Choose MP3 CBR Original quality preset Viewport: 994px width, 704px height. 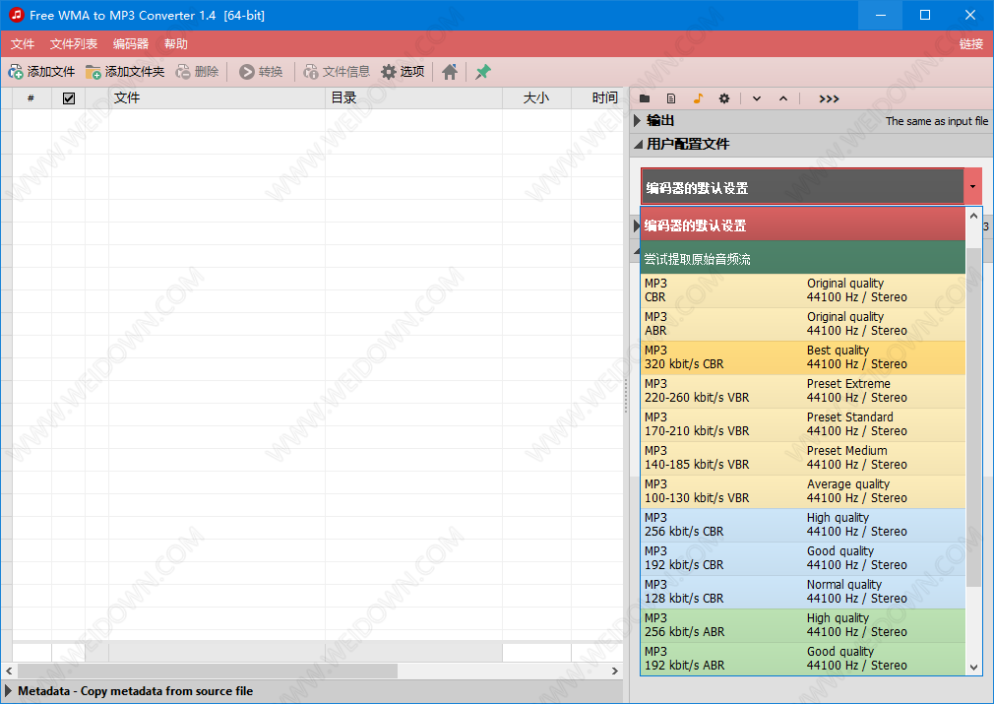[x=802, y=290]
